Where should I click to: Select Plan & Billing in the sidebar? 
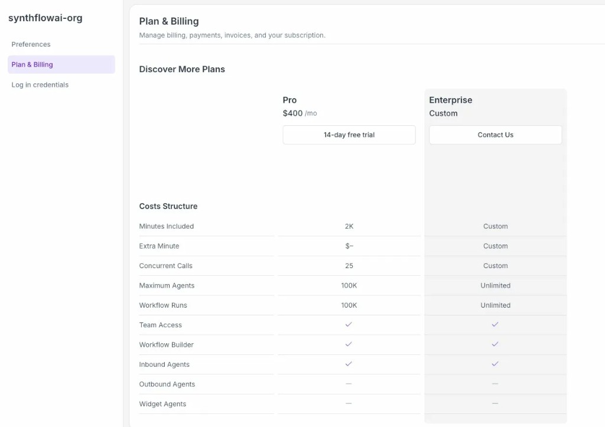(x=32, y=64)
